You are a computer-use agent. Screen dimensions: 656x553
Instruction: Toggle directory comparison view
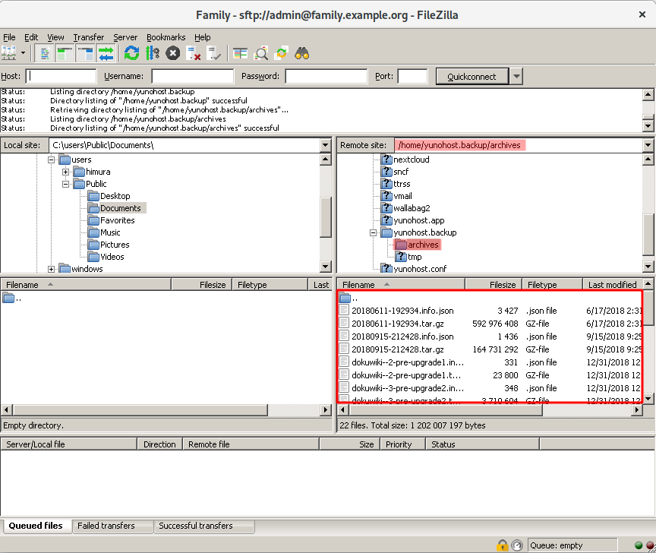coord(261,53)
